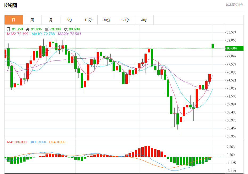Click the 79.047 price axis label
Screen dimensions: 248x174
(232, 56)
